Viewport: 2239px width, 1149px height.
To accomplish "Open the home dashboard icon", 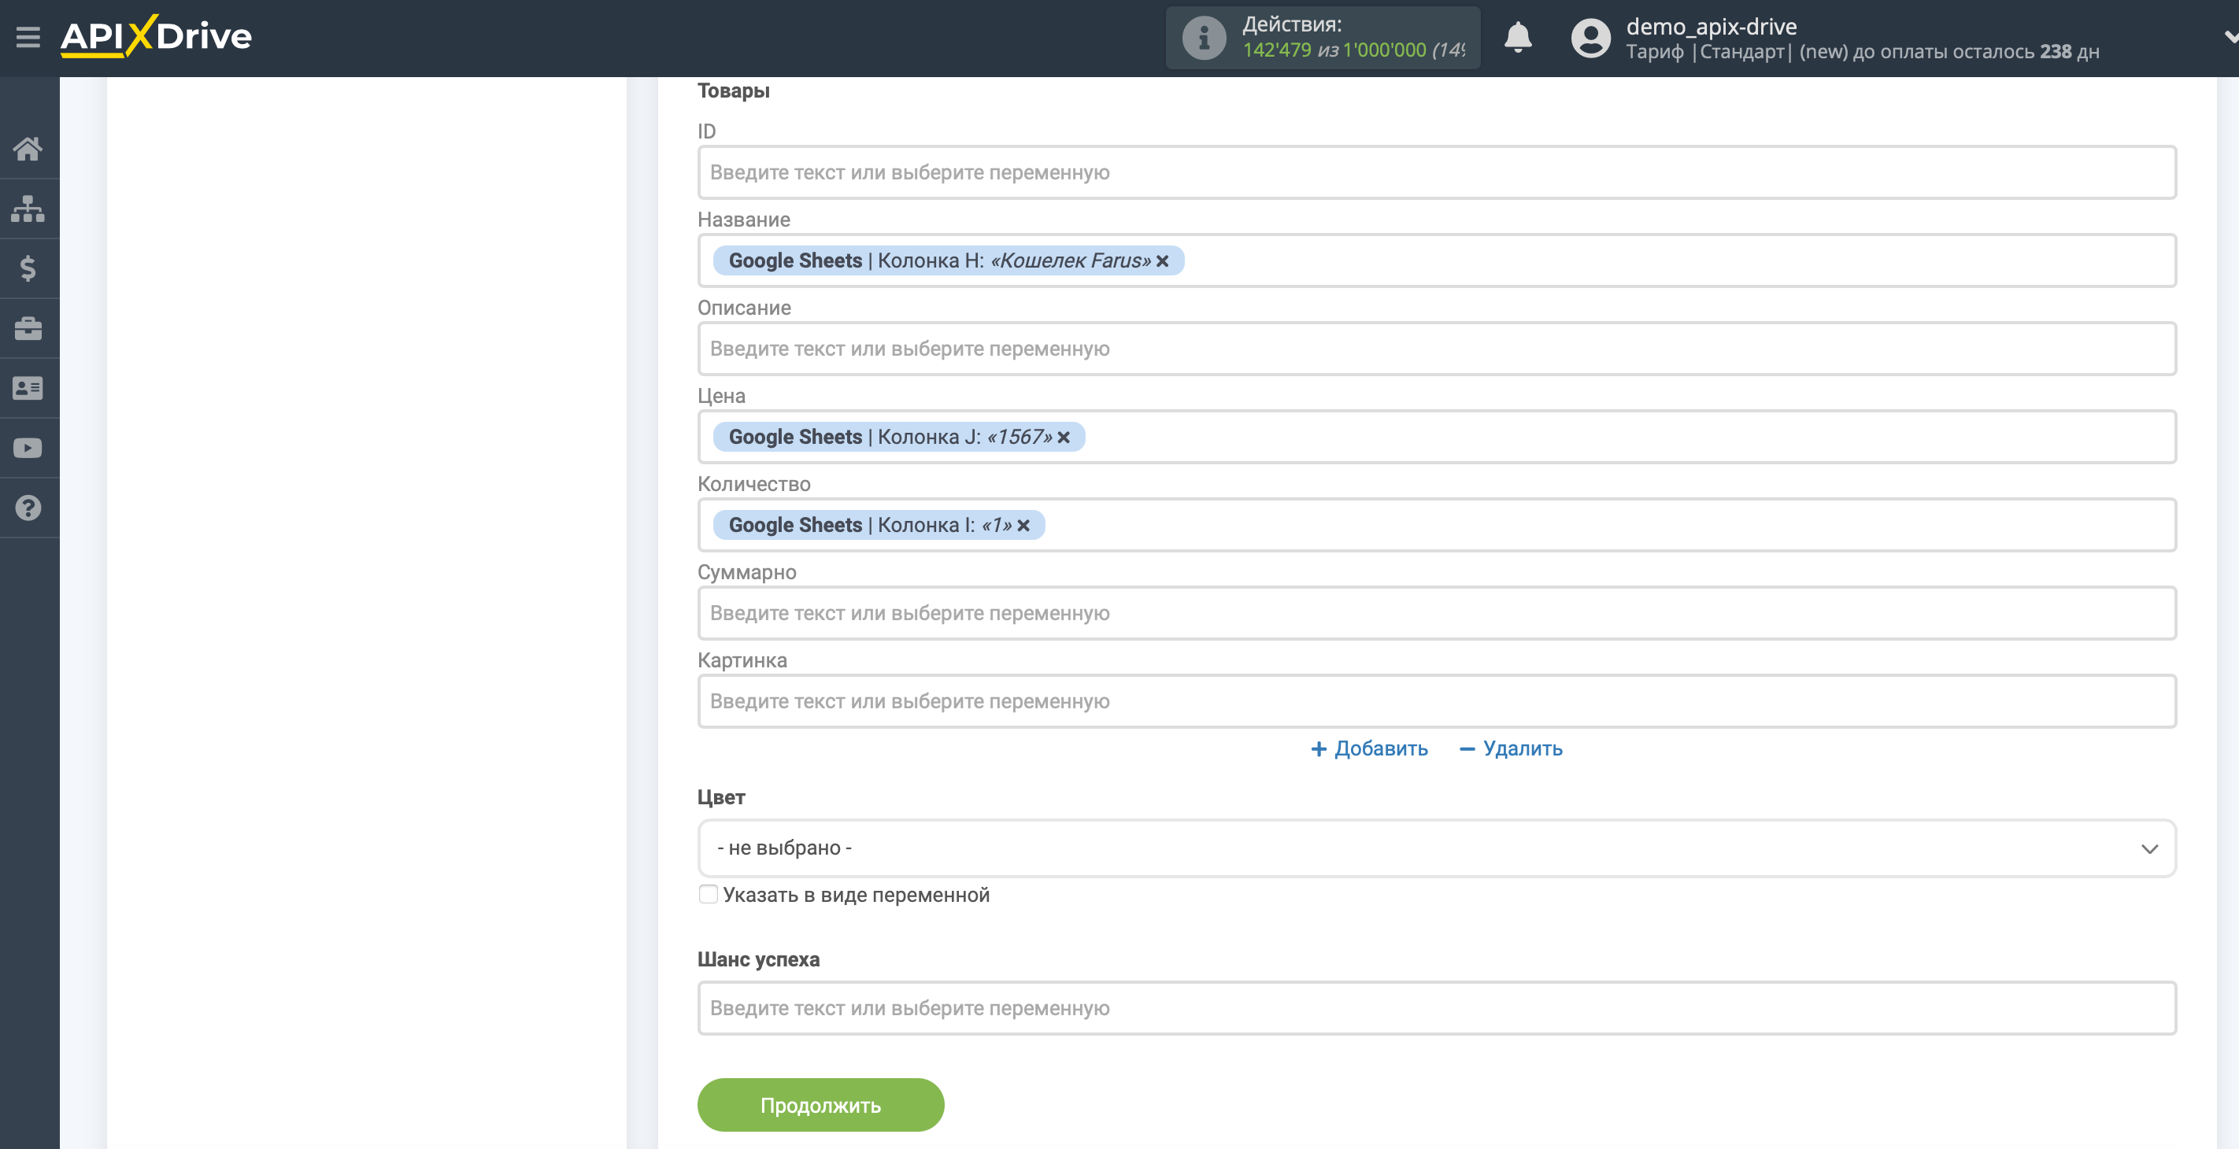I will coord(28,149).
